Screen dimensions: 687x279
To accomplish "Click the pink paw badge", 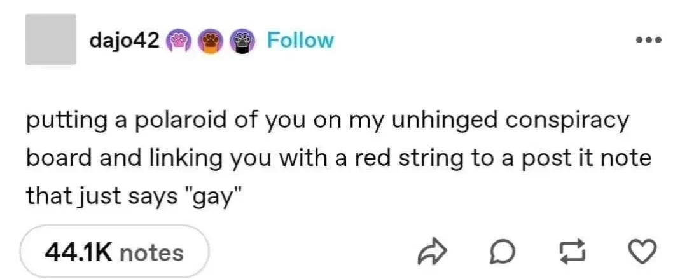I will coord(177,40).
